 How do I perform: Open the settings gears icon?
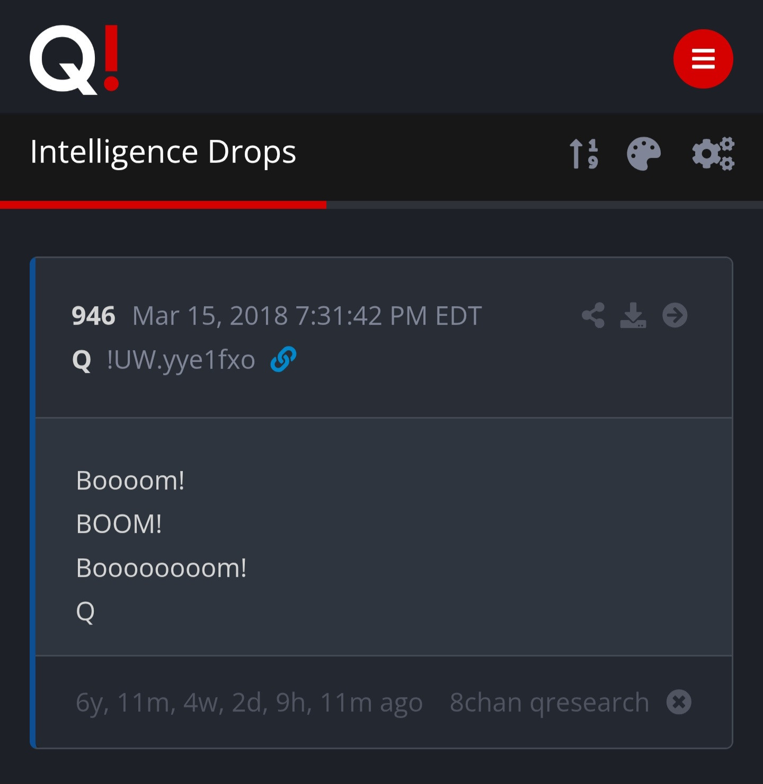[713, 154]
